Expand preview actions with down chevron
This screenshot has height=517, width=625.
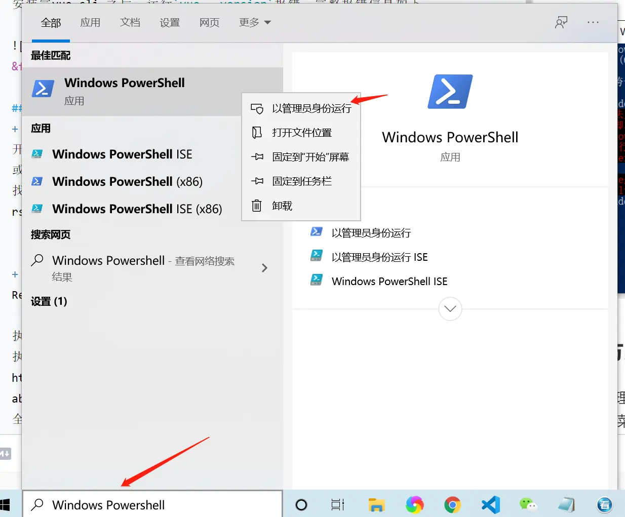450,308
